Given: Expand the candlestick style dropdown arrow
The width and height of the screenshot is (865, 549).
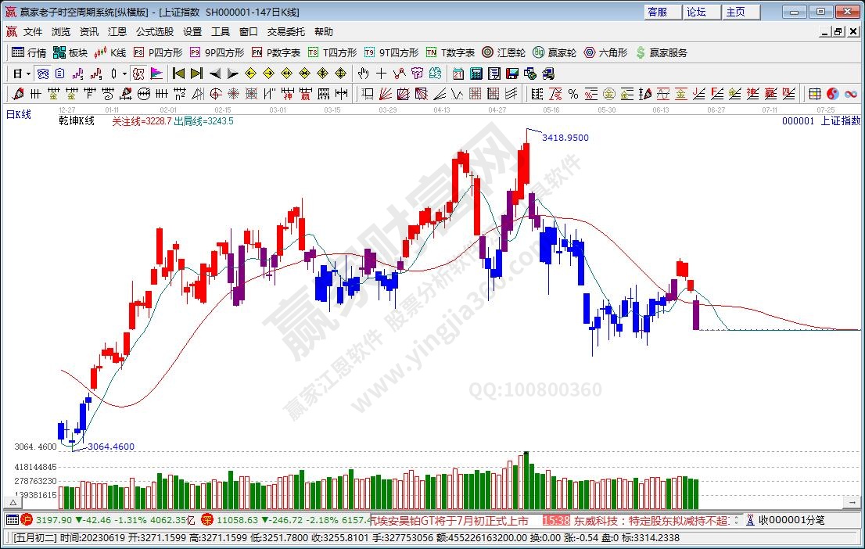Looking at the screenshot, I should pos(125,74).
